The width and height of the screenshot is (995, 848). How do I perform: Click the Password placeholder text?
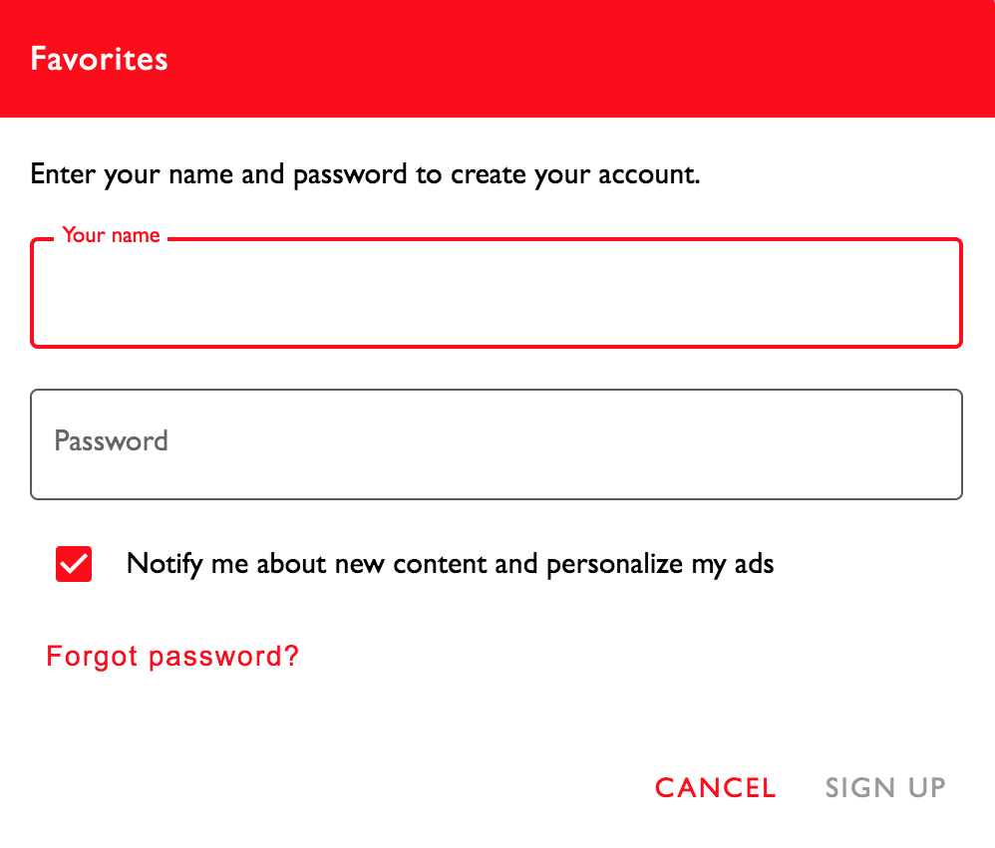111,442
